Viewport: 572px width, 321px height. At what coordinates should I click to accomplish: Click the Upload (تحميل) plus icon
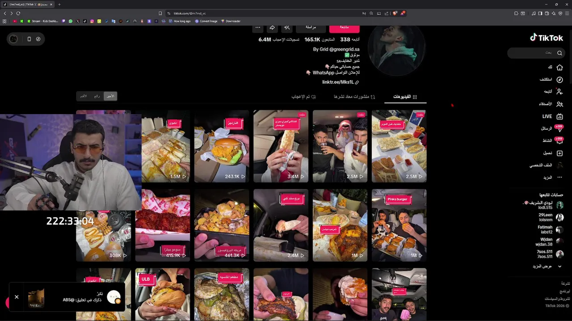pos(559,153)
